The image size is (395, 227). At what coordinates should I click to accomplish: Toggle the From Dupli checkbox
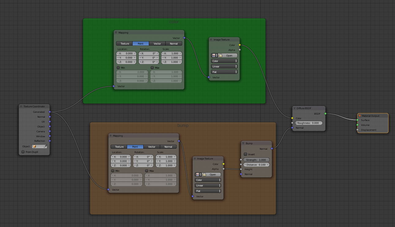[23, 152]
